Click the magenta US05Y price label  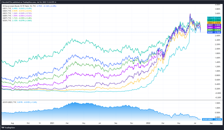click(214, 28)
